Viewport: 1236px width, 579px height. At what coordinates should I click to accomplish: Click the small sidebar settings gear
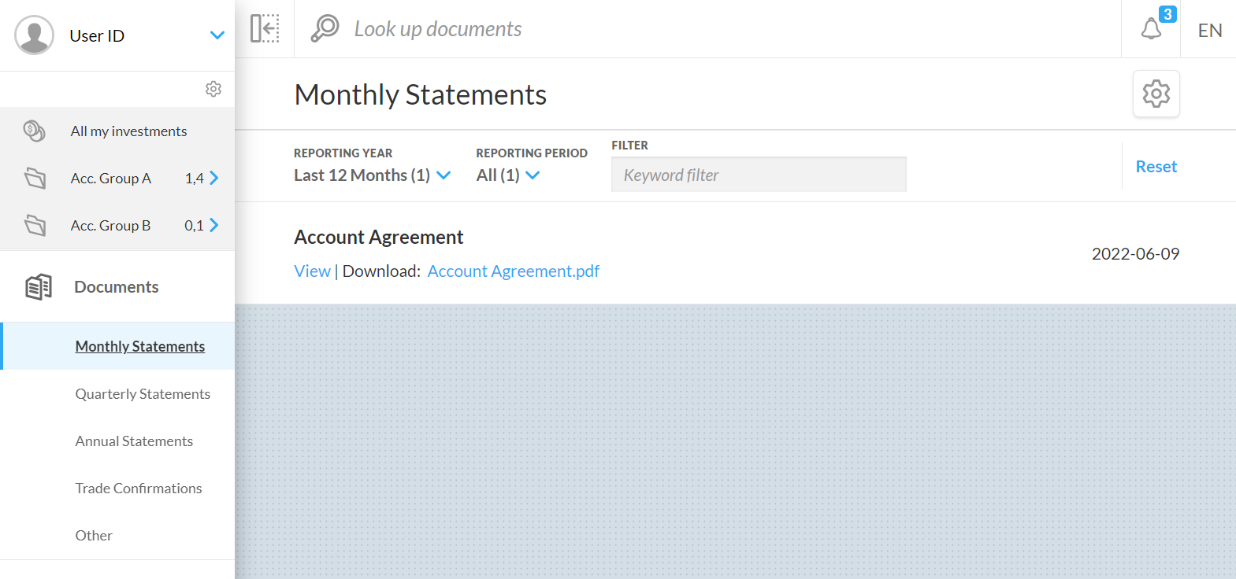click(213, 89)
